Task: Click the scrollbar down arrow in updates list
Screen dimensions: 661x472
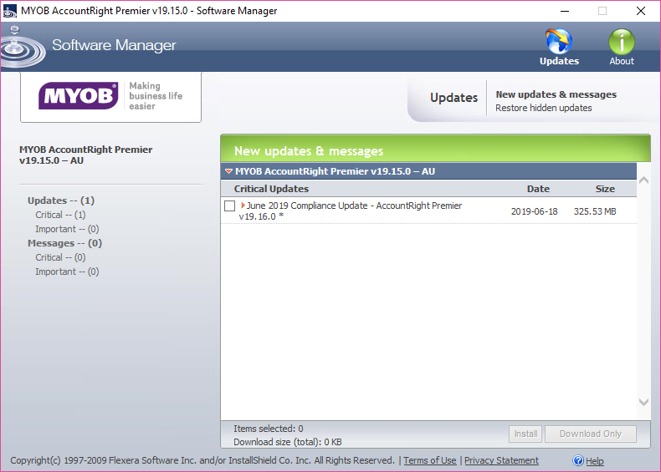Action: [643, 402]
